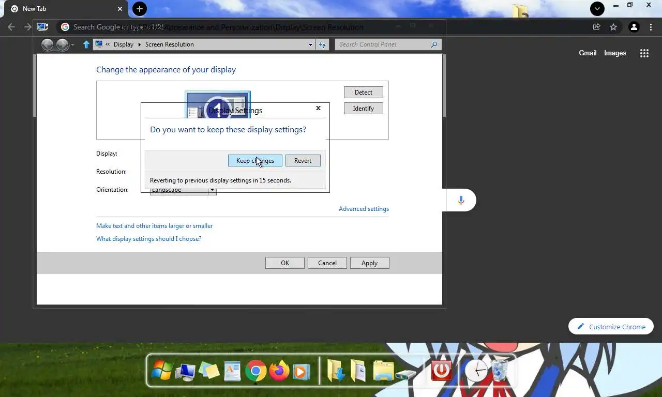The height and width of the screenshot is (397, 662).
Task: Open Windows Media Player from the dock
Action: pos(301,371)
